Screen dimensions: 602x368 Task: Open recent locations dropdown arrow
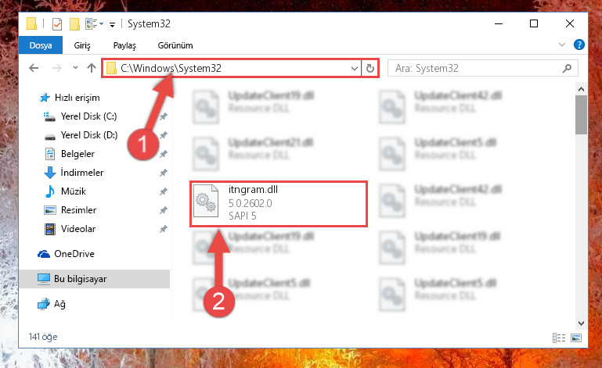coord(75,68)
